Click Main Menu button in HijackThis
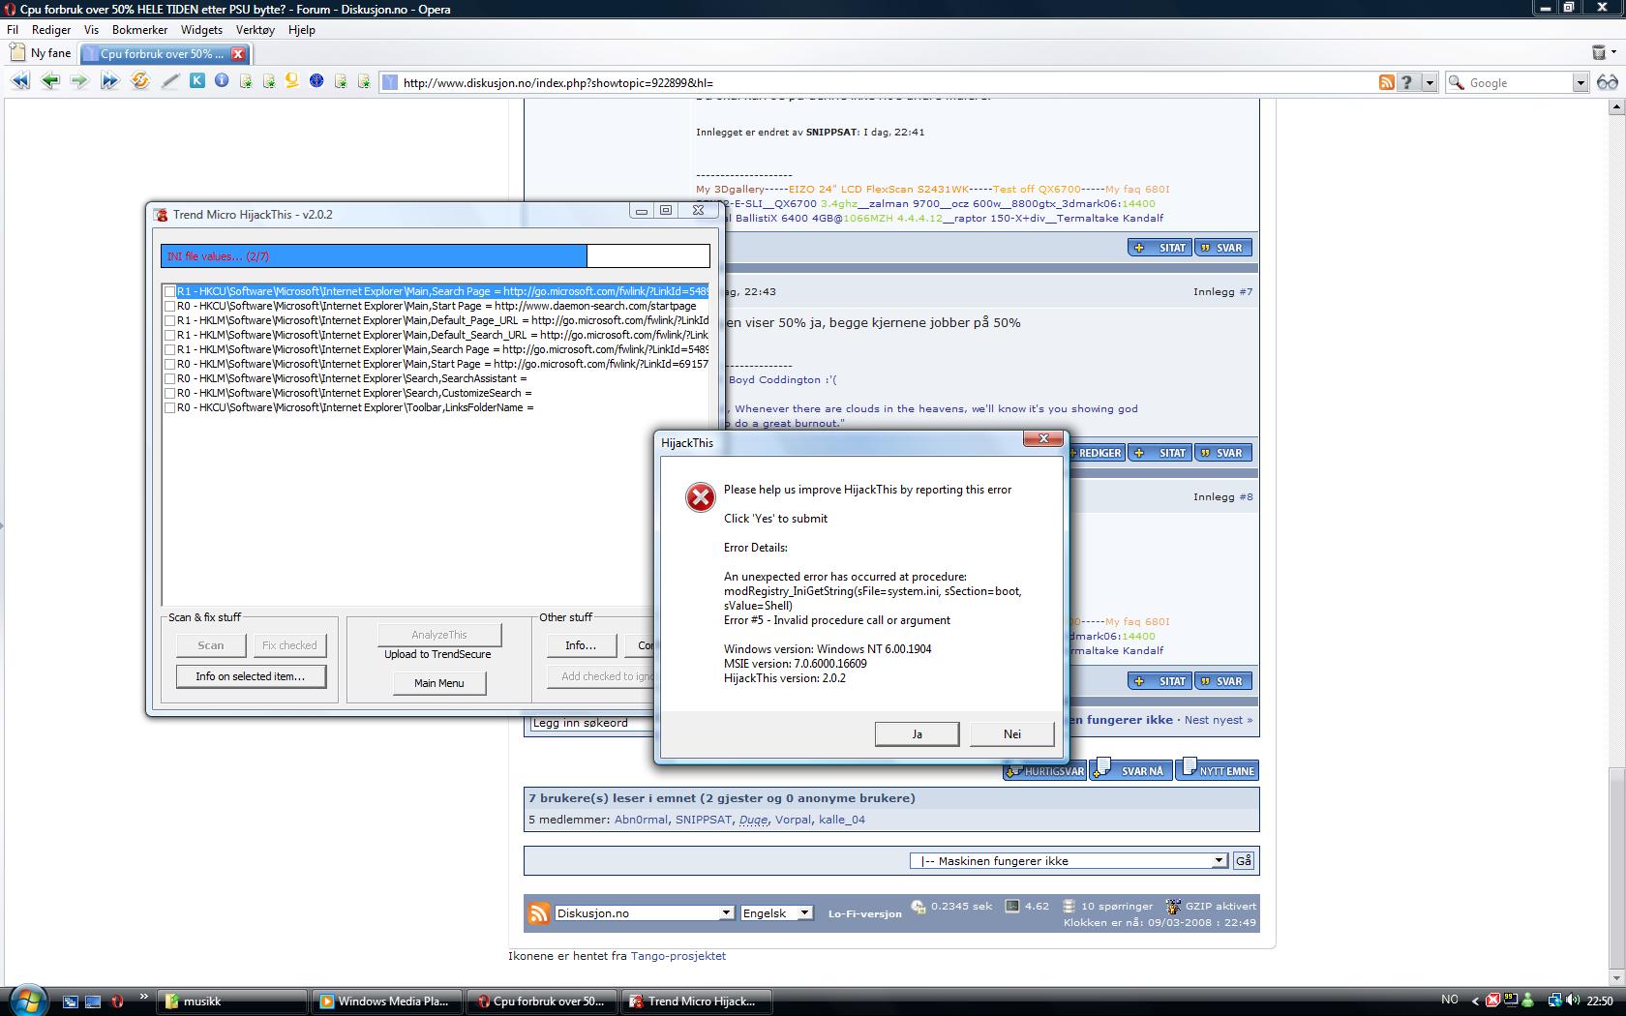 click(x=438, y=683)
